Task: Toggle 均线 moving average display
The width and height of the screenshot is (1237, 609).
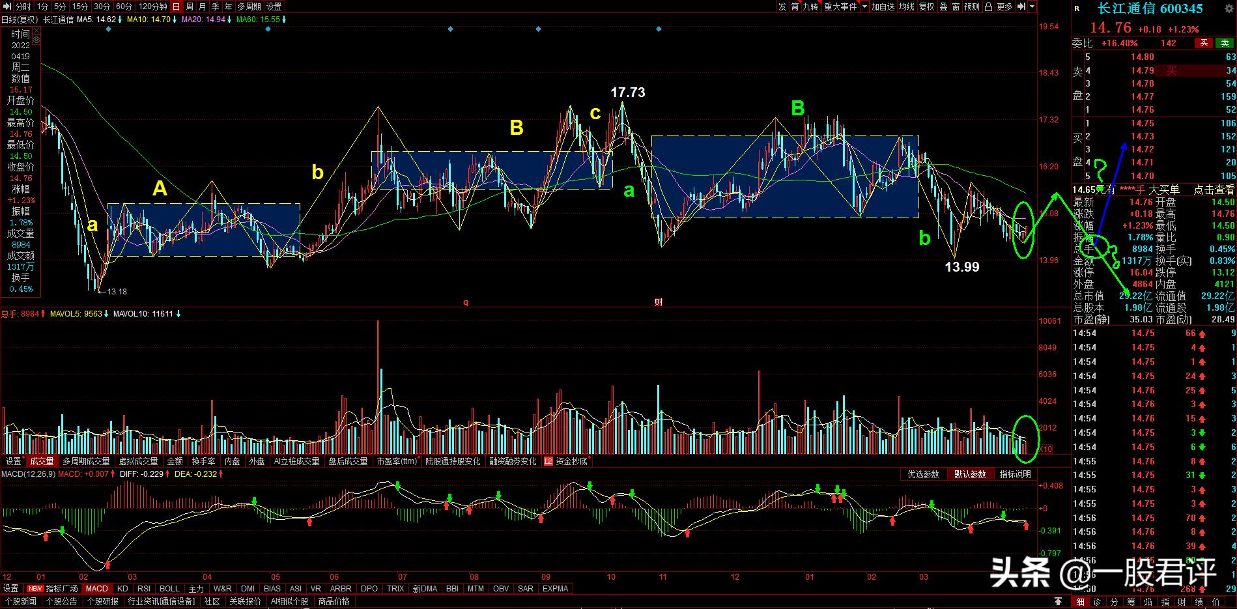Action: click(906, 7)
